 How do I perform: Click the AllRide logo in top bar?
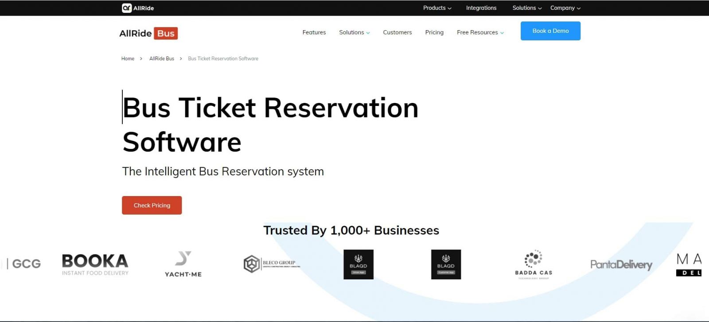coord(138,8)
